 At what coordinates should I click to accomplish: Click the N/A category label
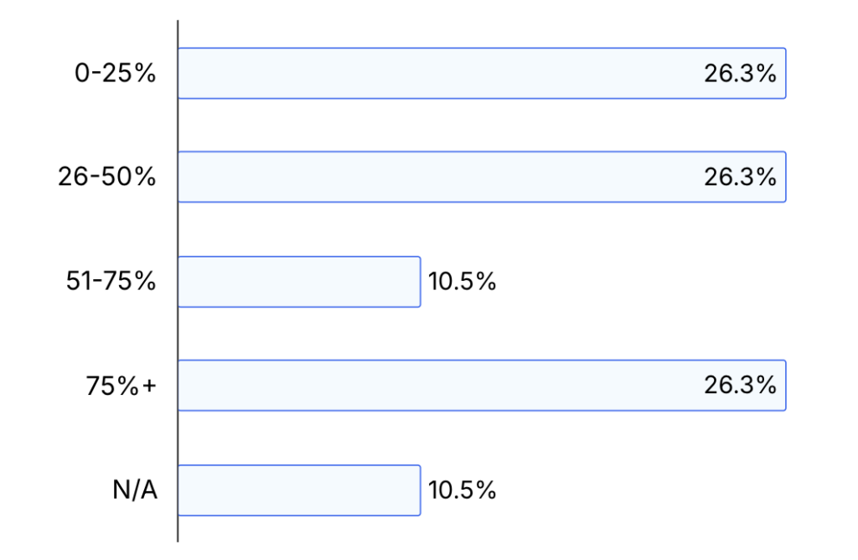(135, 490)
